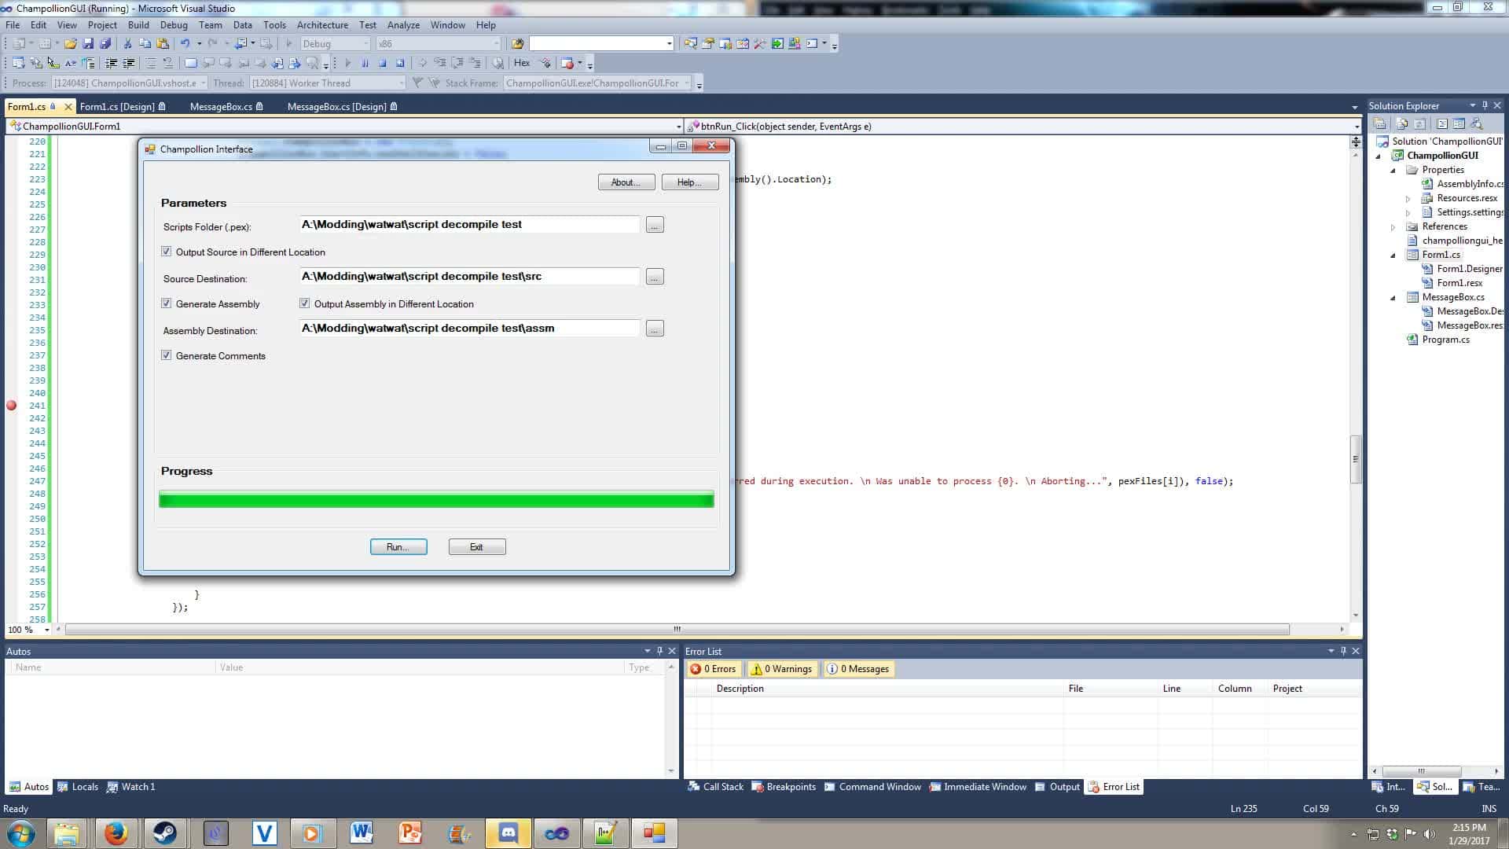Image resolution: width=1509 pixels, height=849 pixels.
Task: Click the Open File toolbar icon
Action: point(71,43)
